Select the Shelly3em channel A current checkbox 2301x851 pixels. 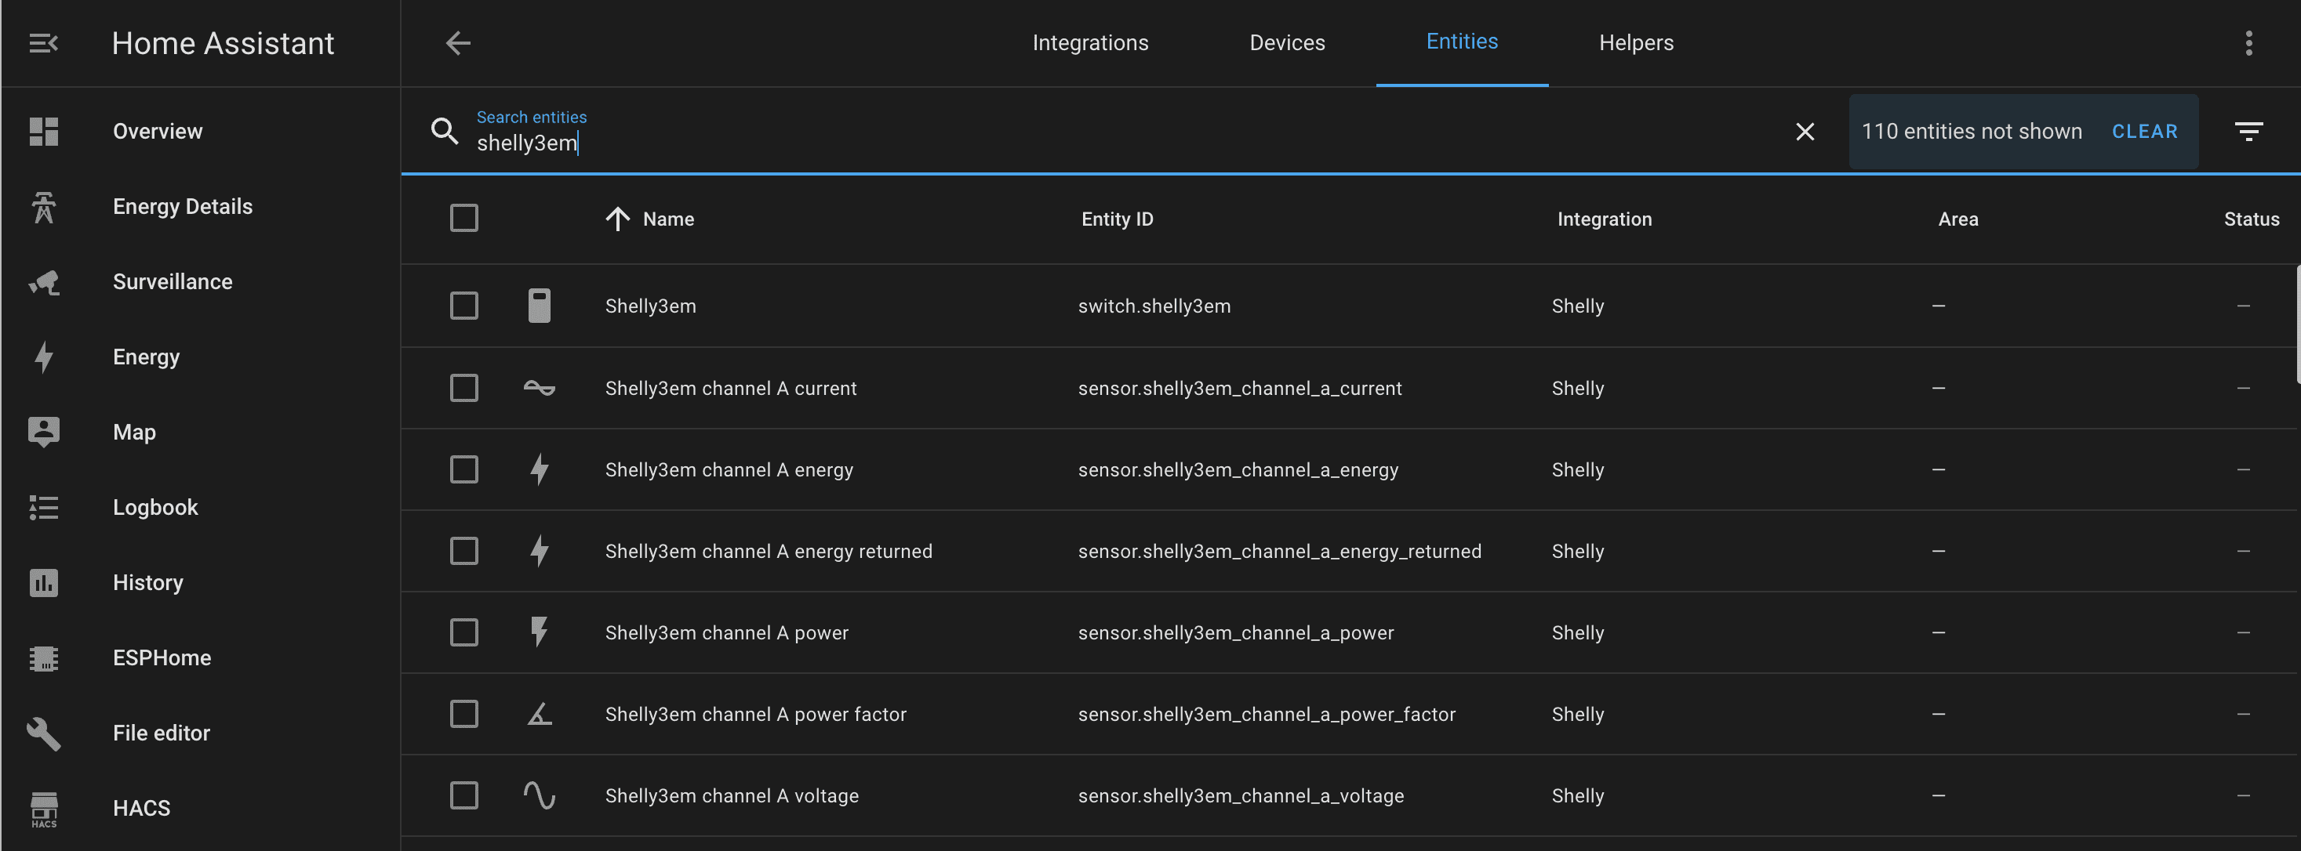tap(463, 389)
